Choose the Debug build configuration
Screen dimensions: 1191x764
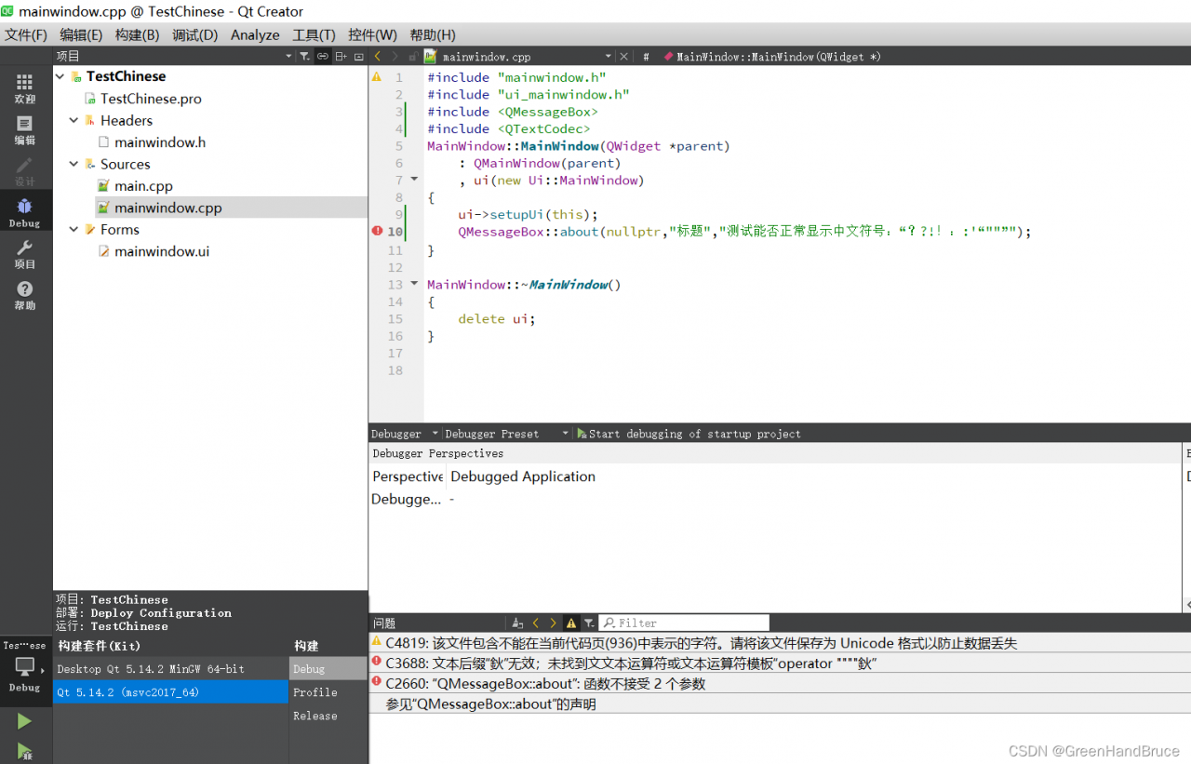pos(328,669)
